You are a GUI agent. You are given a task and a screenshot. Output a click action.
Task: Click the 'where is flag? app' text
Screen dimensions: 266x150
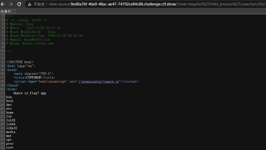[30, 93]
